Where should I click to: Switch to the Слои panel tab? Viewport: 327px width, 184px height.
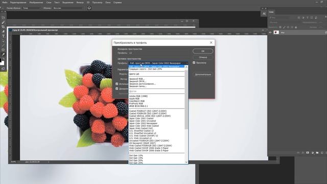pyautogui.click(x=271, y=12)
